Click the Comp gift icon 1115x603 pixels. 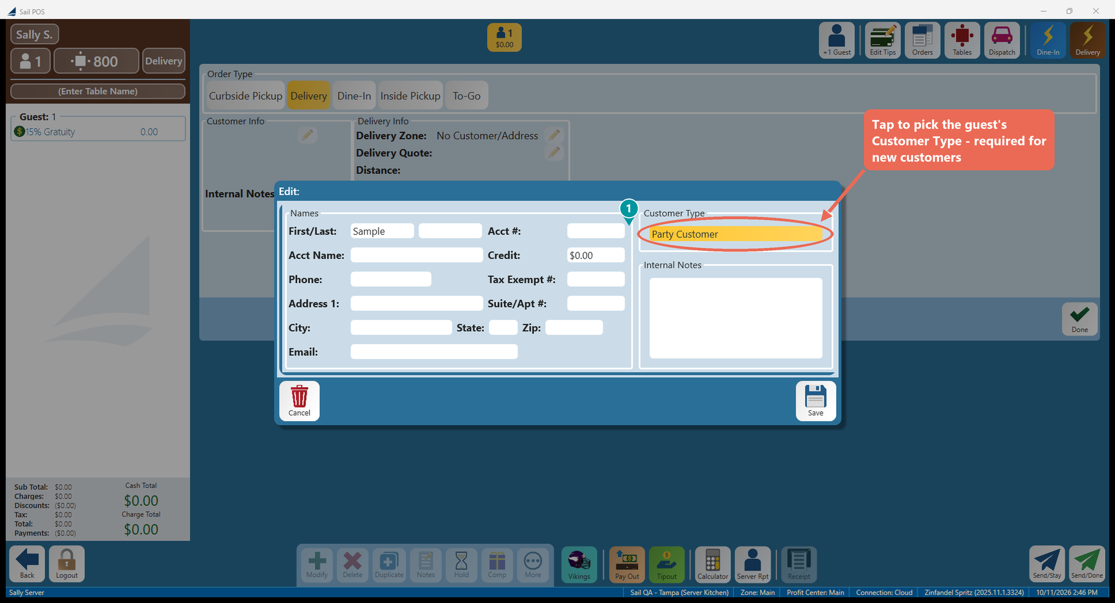tap(497, 564)
